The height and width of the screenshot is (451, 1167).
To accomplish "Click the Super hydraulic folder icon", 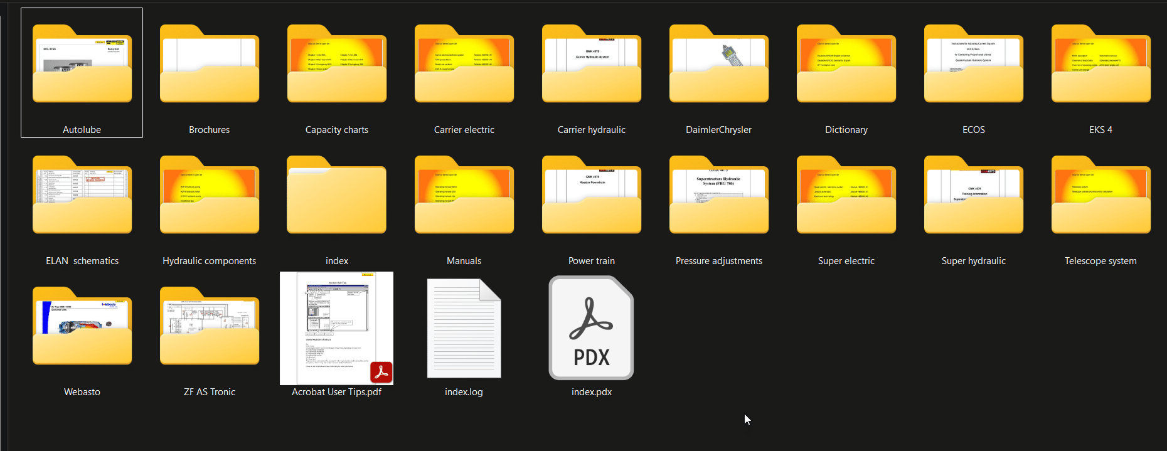I will point(974,194).
